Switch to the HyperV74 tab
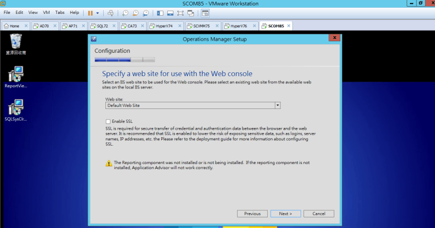The image size is (435, 228). coord(161,26)
